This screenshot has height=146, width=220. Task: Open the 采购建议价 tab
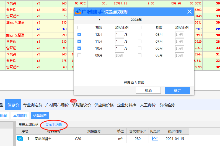pyautogui.click(x=81, y=105)
